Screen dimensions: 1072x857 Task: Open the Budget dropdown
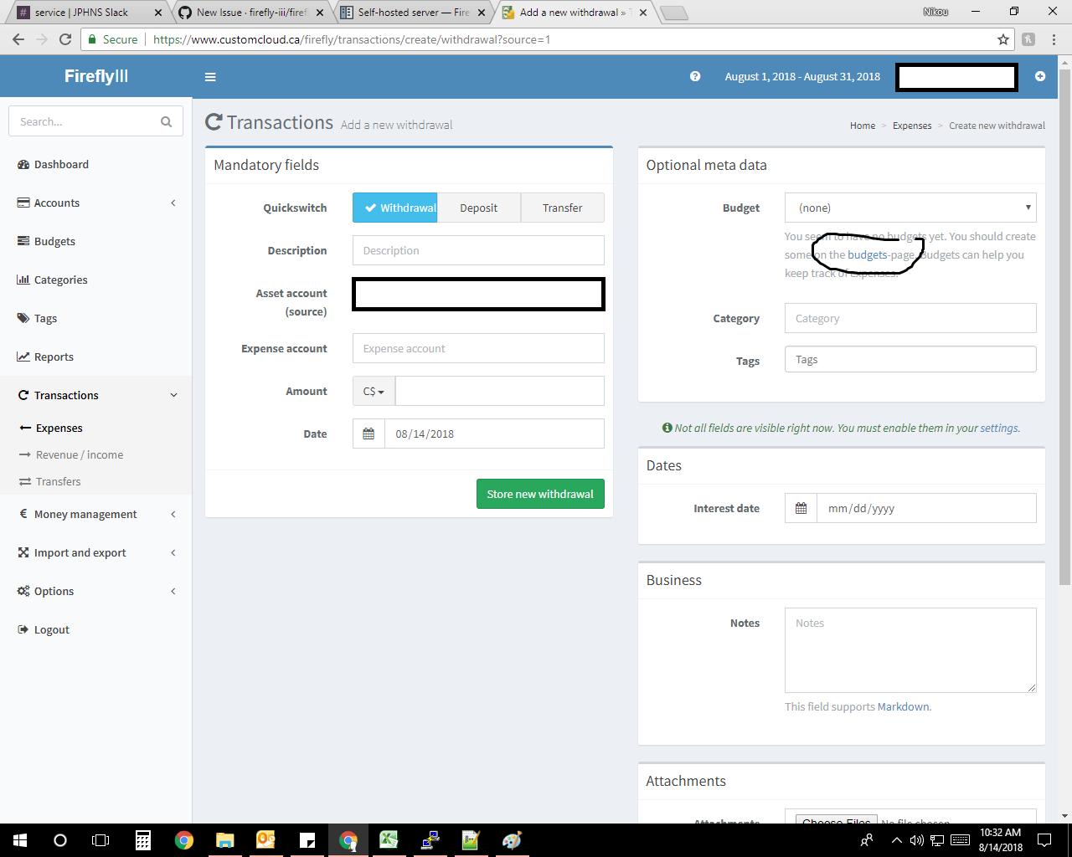910,208
